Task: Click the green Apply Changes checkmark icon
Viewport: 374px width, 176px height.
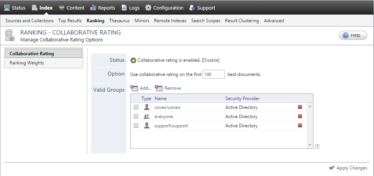Action: [331, 168]
